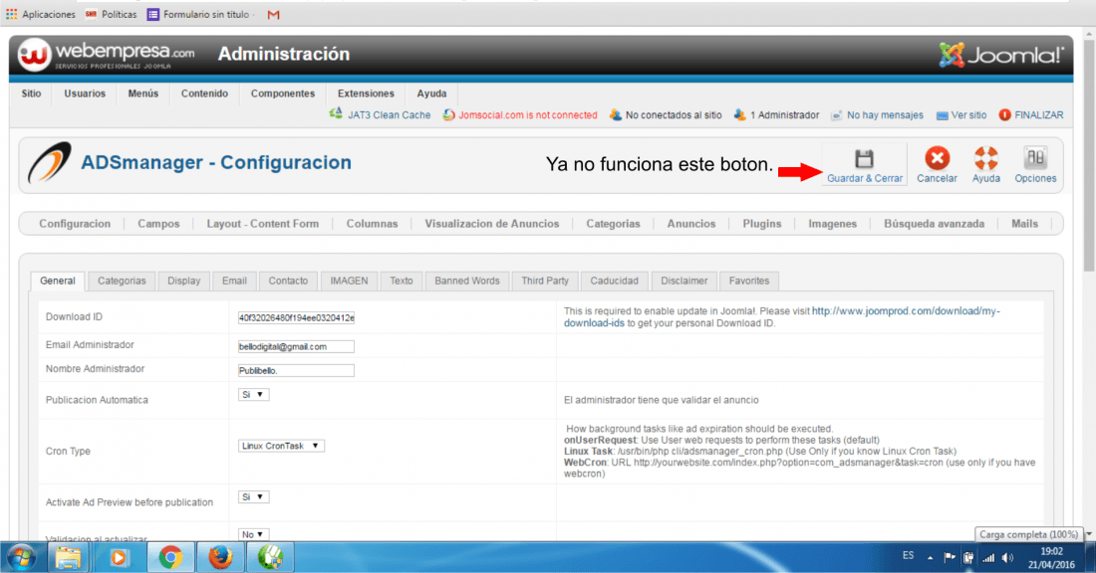Switch to the Email tab
This screenshot has height=573, width=1096.
234,281
